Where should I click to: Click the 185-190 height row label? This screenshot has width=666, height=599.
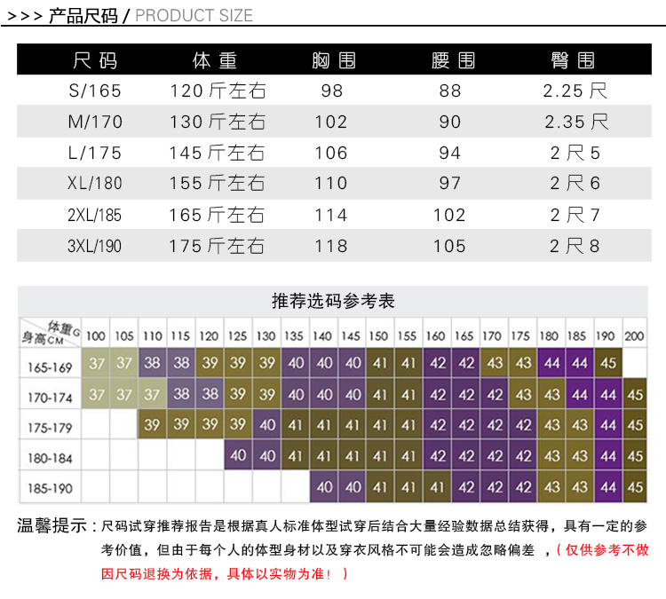(50, 489)
